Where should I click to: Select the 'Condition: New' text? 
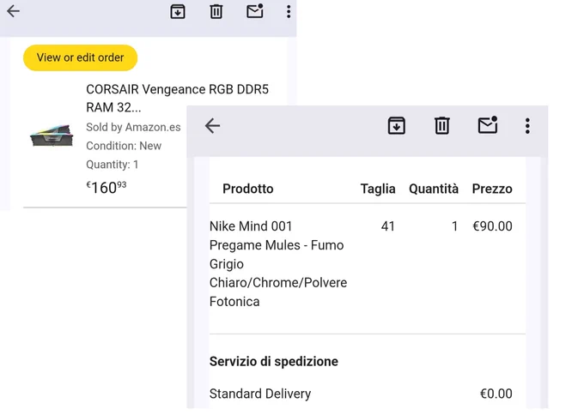[124, 146]
